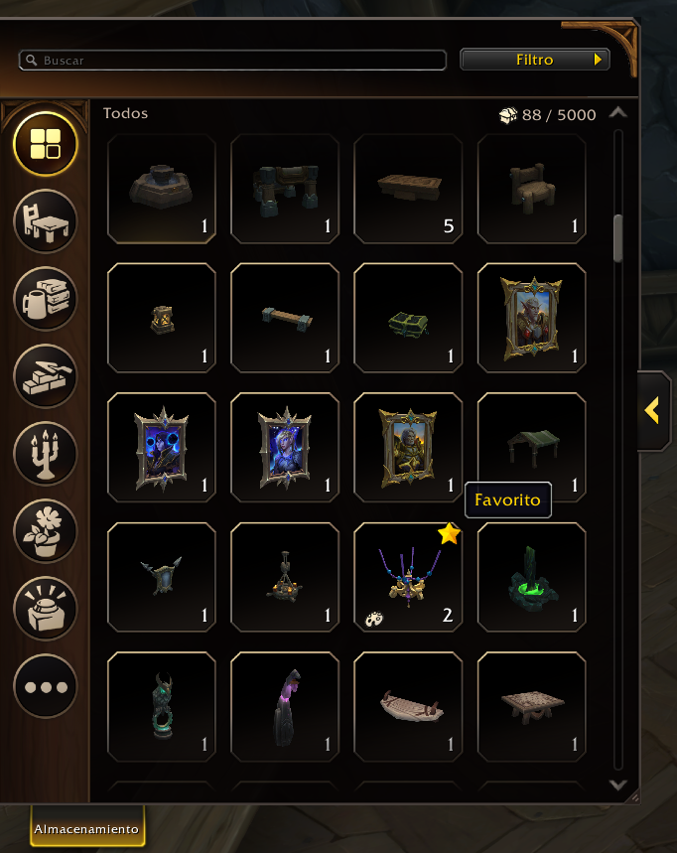Open the three-dots more categories icon
The image size is (677, 853).
46,686
